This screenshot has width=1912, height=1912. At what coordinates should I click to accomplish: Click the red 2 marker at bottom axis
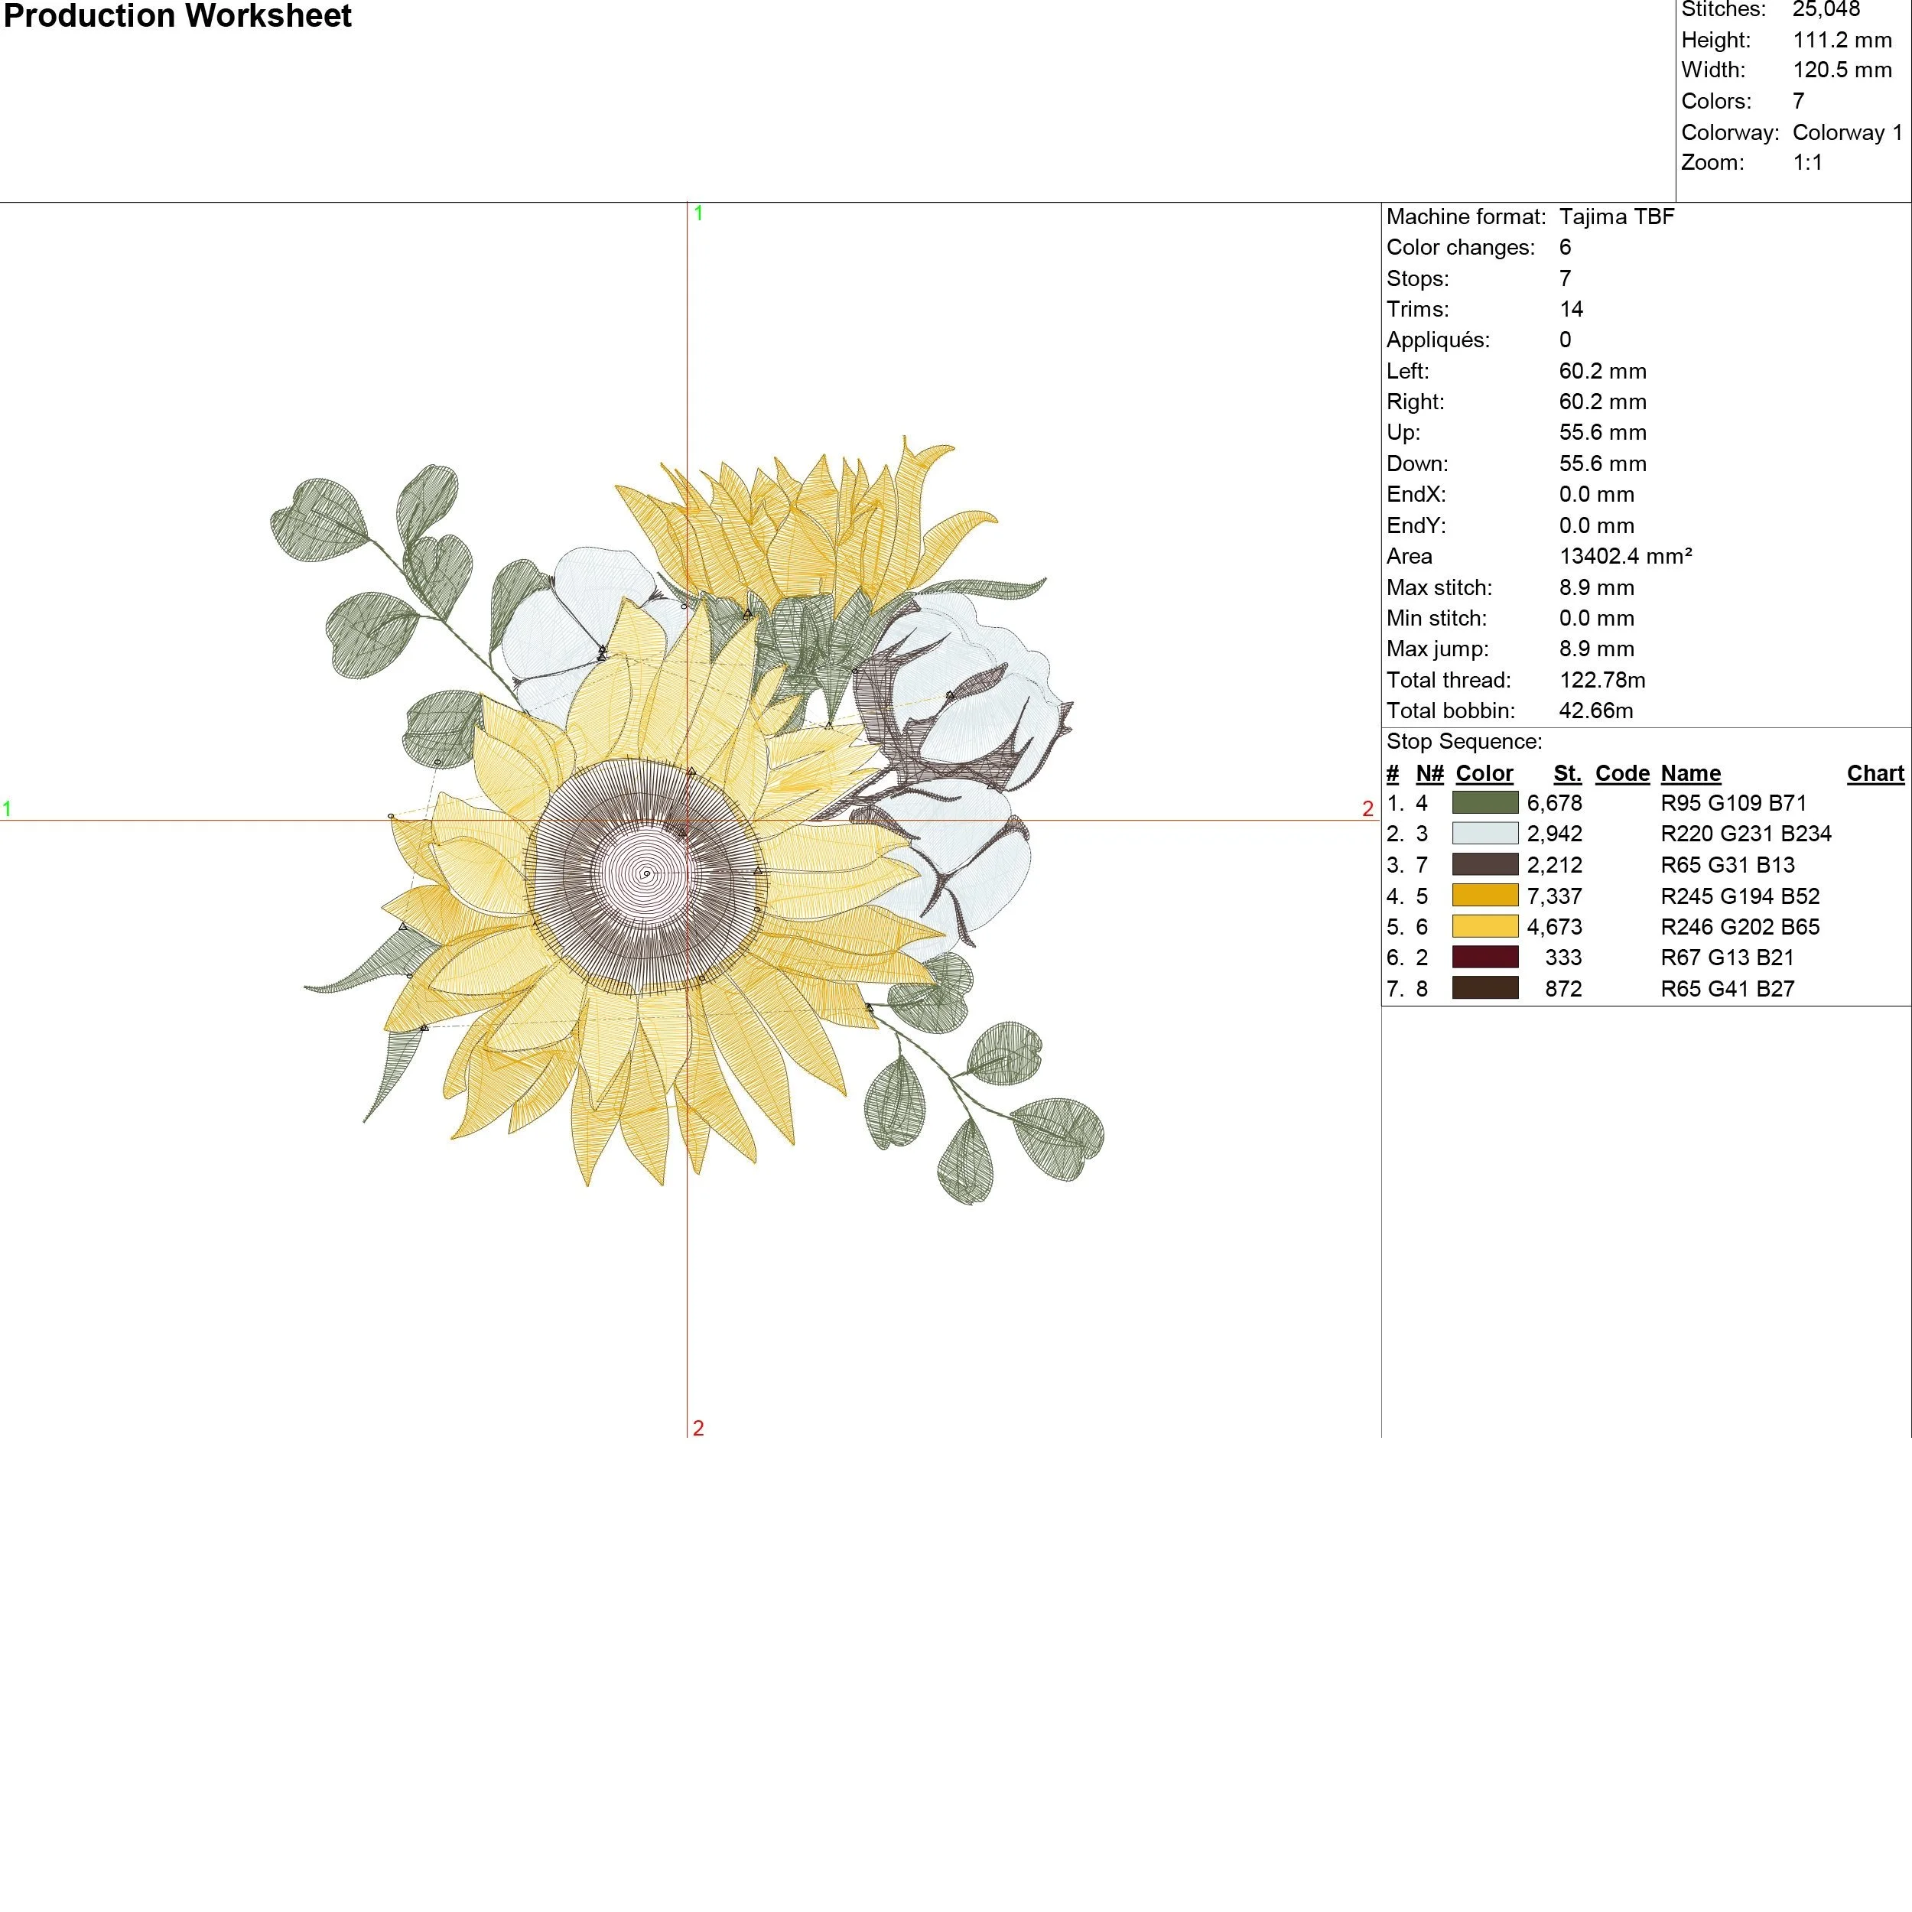(x=697, y=1428)
